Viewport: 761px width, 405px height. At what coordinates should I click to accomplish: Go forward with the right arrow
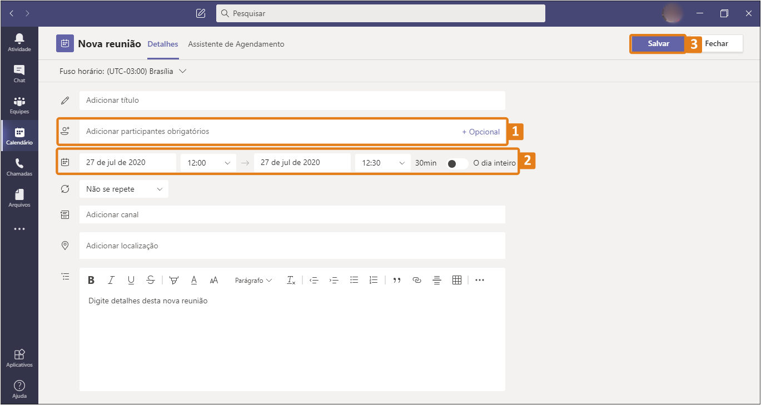pyautogui.click(x=27, y=13)
